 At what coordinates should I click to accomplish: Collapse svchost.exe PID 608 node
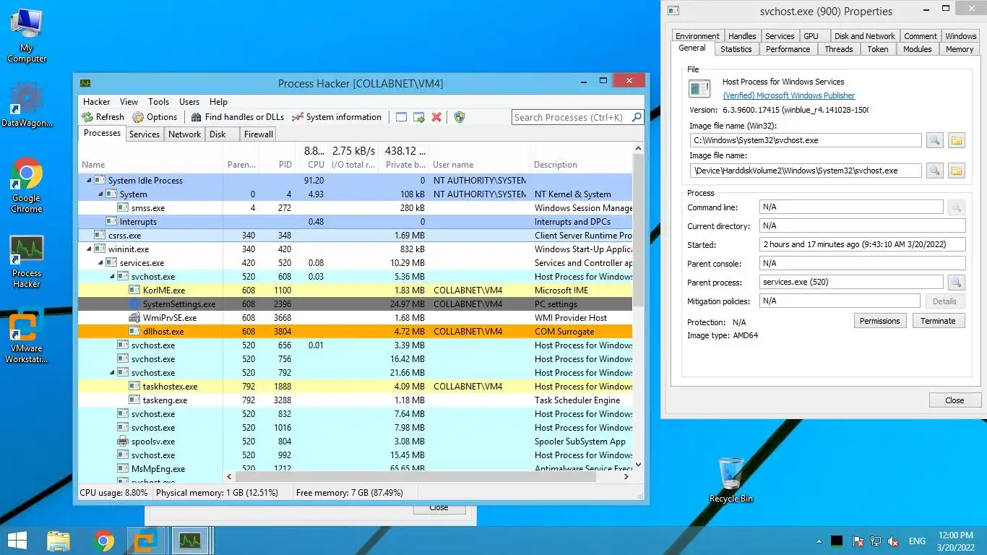click(x=112, y=277)
